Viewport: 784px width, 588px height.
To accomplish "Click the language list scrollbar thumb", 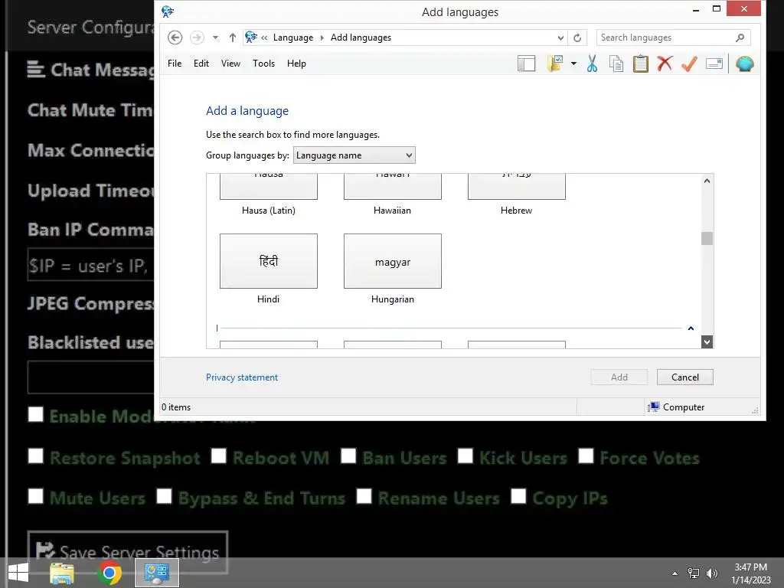I will coord(707,239).
